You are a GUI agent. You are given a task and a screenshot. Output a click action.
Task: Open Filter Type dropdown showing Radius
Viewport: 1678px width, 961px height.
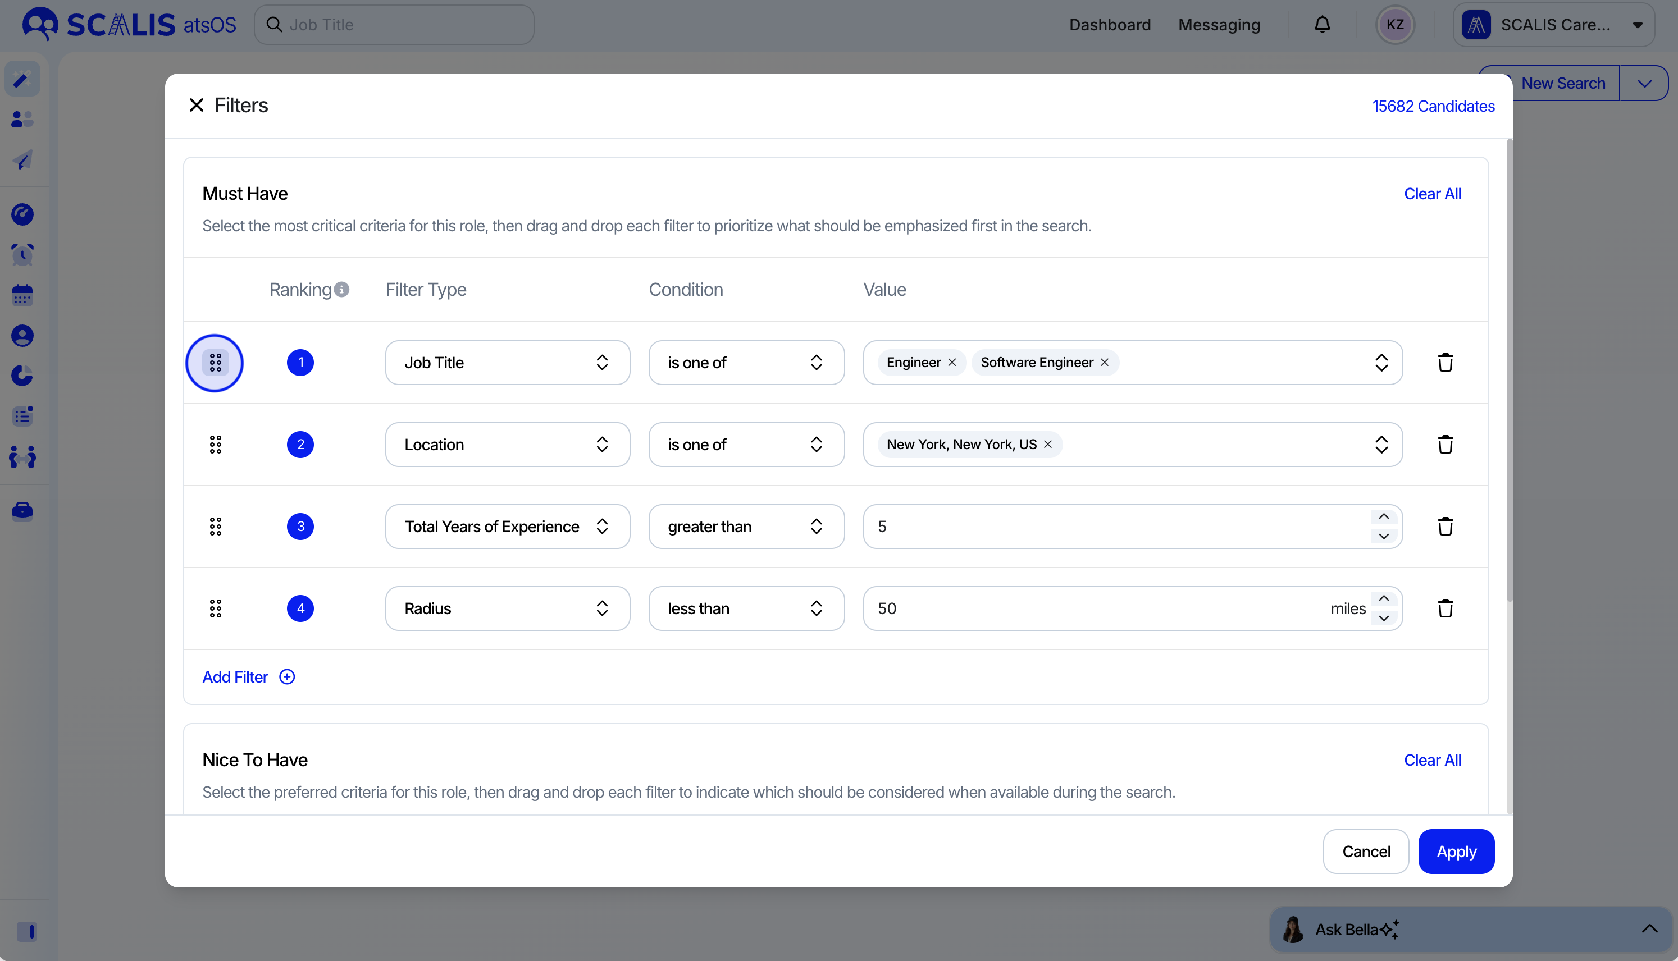(507, 608)
